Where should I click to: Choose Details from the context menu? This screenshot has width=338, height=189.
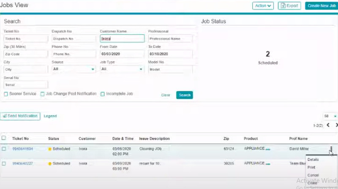point(313,160)
